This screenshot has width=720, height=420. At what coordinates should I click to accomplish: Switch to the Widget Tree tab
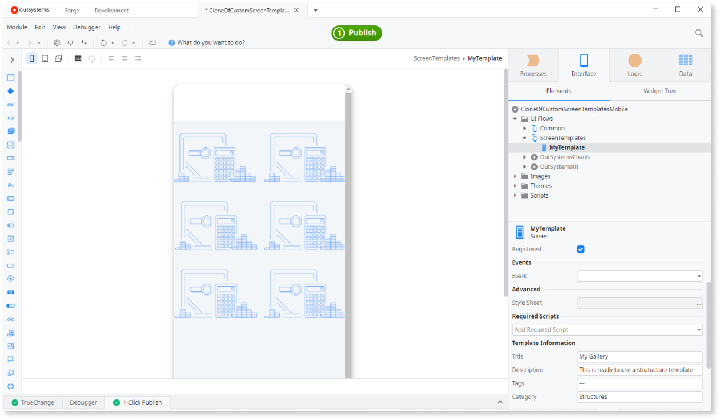click(x=659, y=91)
